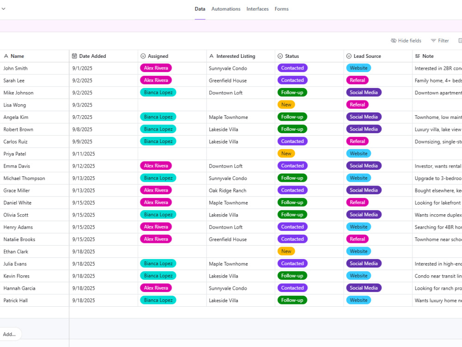Click the empty Interested Listing cell for Lisa Wong

click(x=241, y=105)
